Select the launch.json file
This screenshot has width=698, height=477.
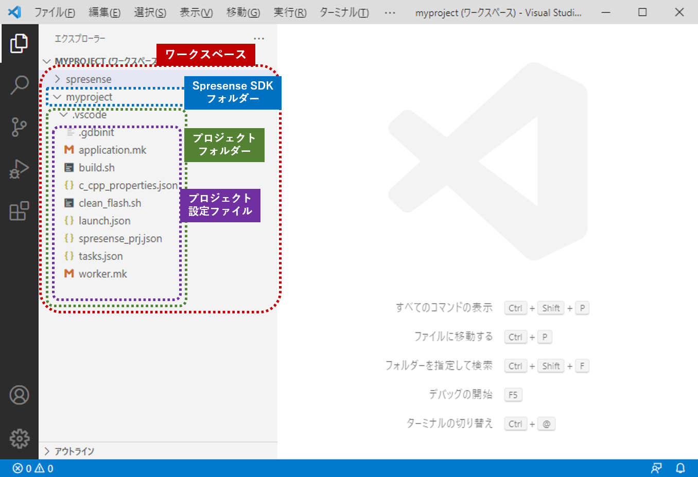coord(103,220)
